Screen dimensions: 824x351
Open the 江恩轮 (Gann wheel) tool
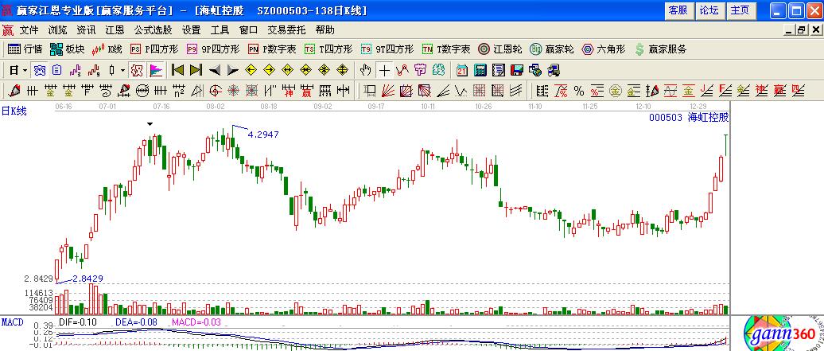[x=500, y=49]
